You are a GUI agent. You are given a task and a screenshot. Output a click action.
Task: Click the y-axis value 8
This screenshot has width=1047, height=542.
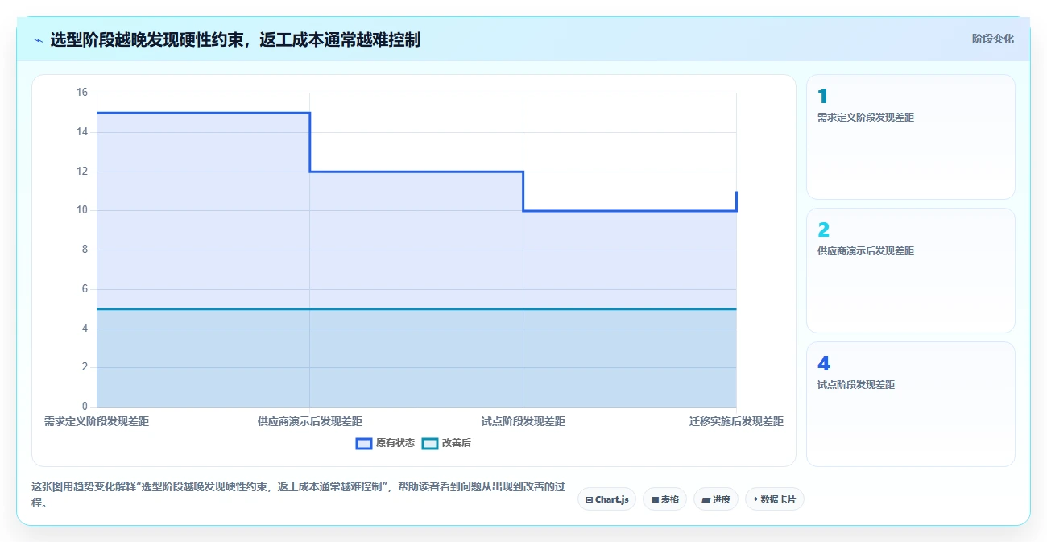(x=84, y=250)
